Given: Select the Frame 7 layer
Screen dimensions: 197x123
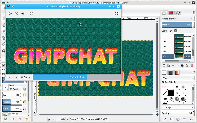Looking at the screenshot, I should pos(177,46).
